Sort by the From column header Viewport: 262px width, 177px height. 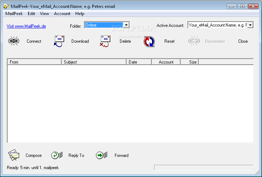(35, 62)
